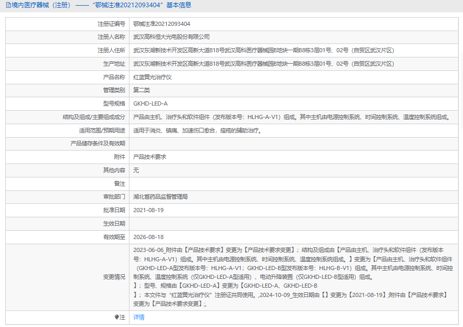Click the 结构及组成/主要组成成分 label
Viewport: 463px width, 327px height.
click(x=94, y=117)
